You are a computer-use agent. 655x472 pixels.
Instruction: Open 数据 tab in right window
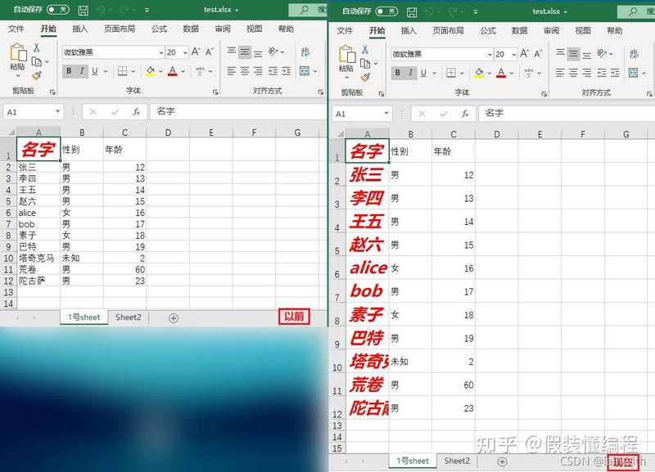click(519, 30)
